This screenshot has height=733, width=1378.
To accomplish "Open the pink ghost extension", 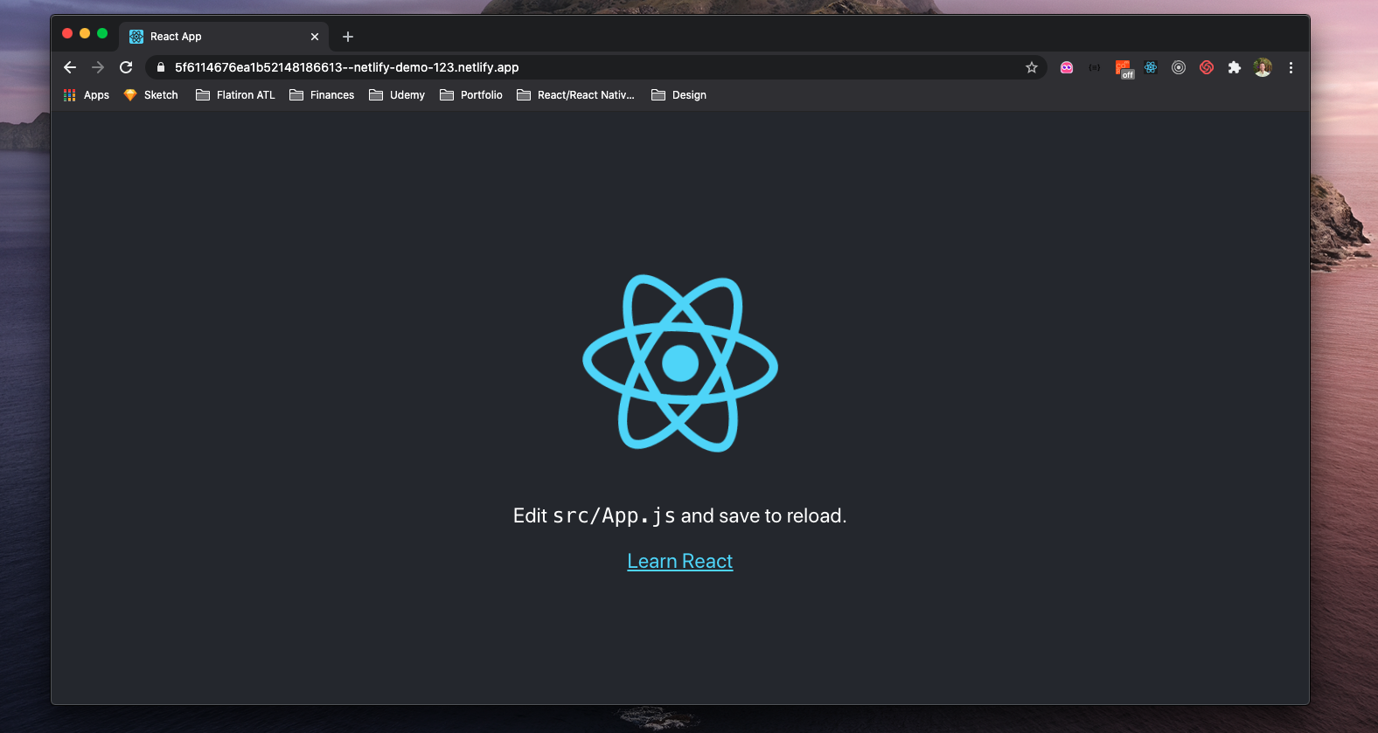I will [x=1067, y=67].
